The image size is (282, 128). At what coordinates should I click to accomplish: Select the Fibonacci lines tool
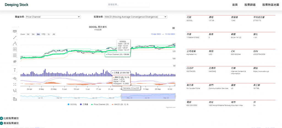(x=15, y=55)
